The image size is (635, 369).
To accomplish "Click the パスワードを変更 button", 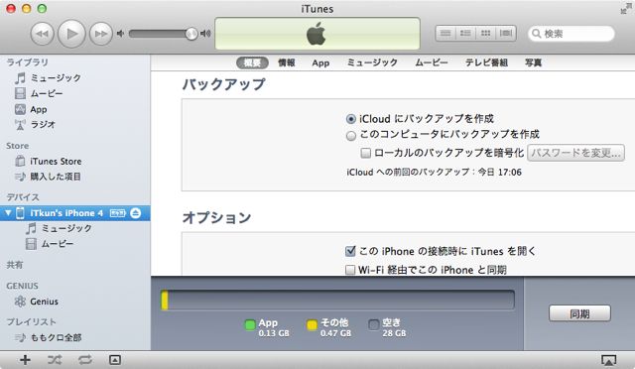I will tap(575, 153).
